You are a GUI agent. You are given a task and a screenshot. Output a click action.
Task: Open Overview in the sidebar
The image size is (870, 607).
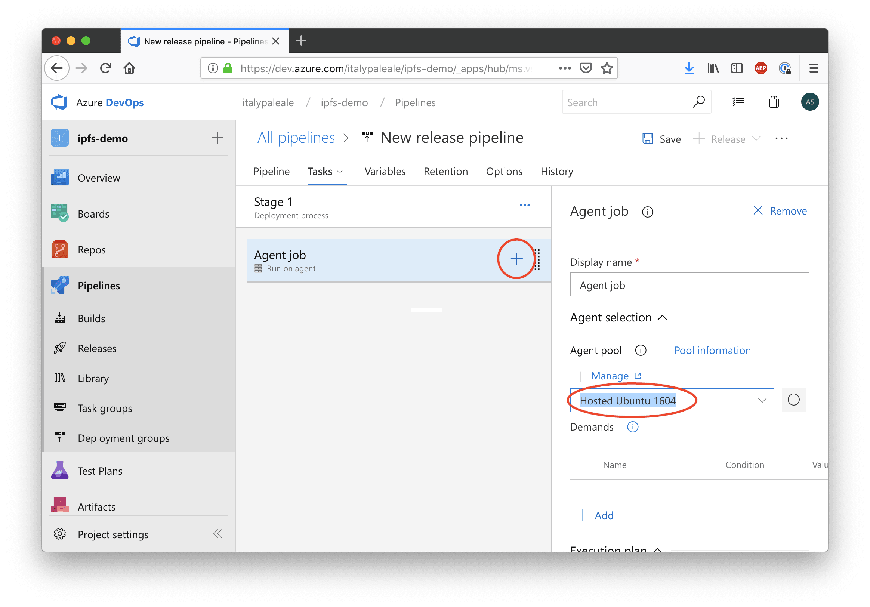(139, 178)
